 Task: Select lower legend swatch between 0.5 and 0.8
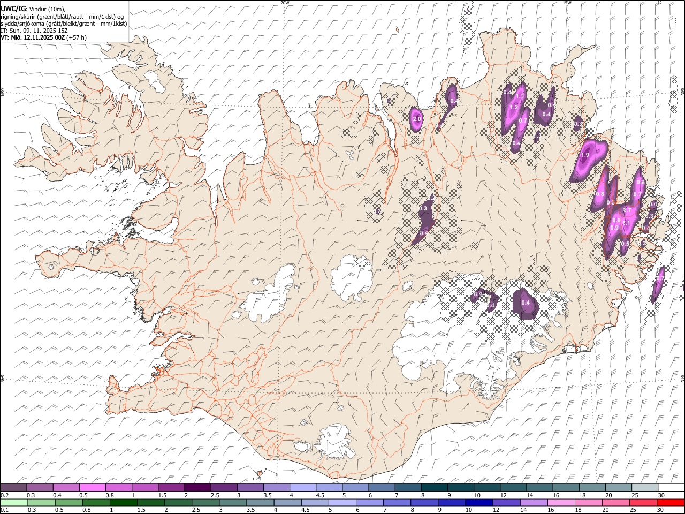tap(68, 502)
